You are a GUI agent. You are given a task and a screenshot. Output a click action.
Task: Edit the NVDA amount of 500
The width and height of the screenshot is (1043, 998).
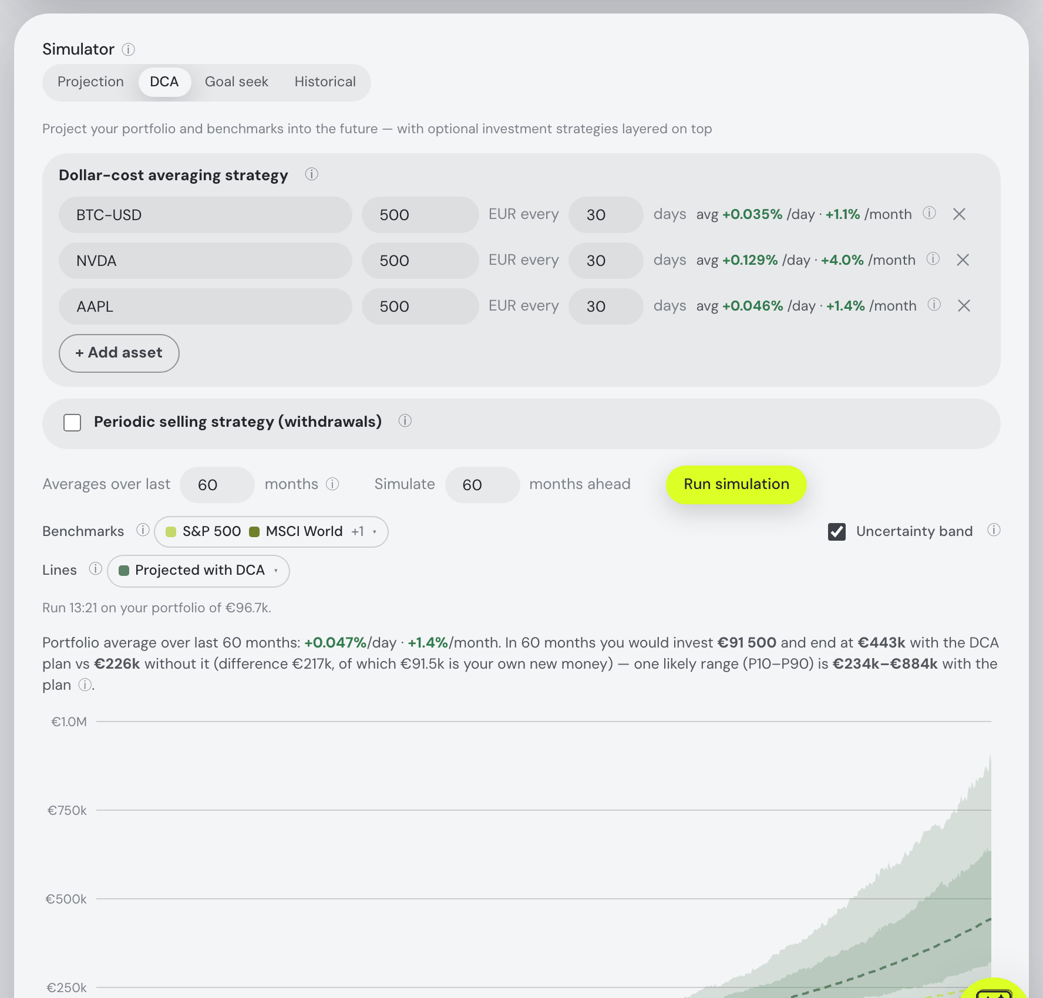(420, 261)
